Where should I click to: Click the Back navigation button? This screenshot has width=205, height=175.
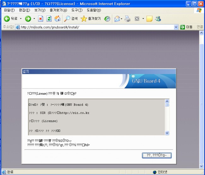11,19
